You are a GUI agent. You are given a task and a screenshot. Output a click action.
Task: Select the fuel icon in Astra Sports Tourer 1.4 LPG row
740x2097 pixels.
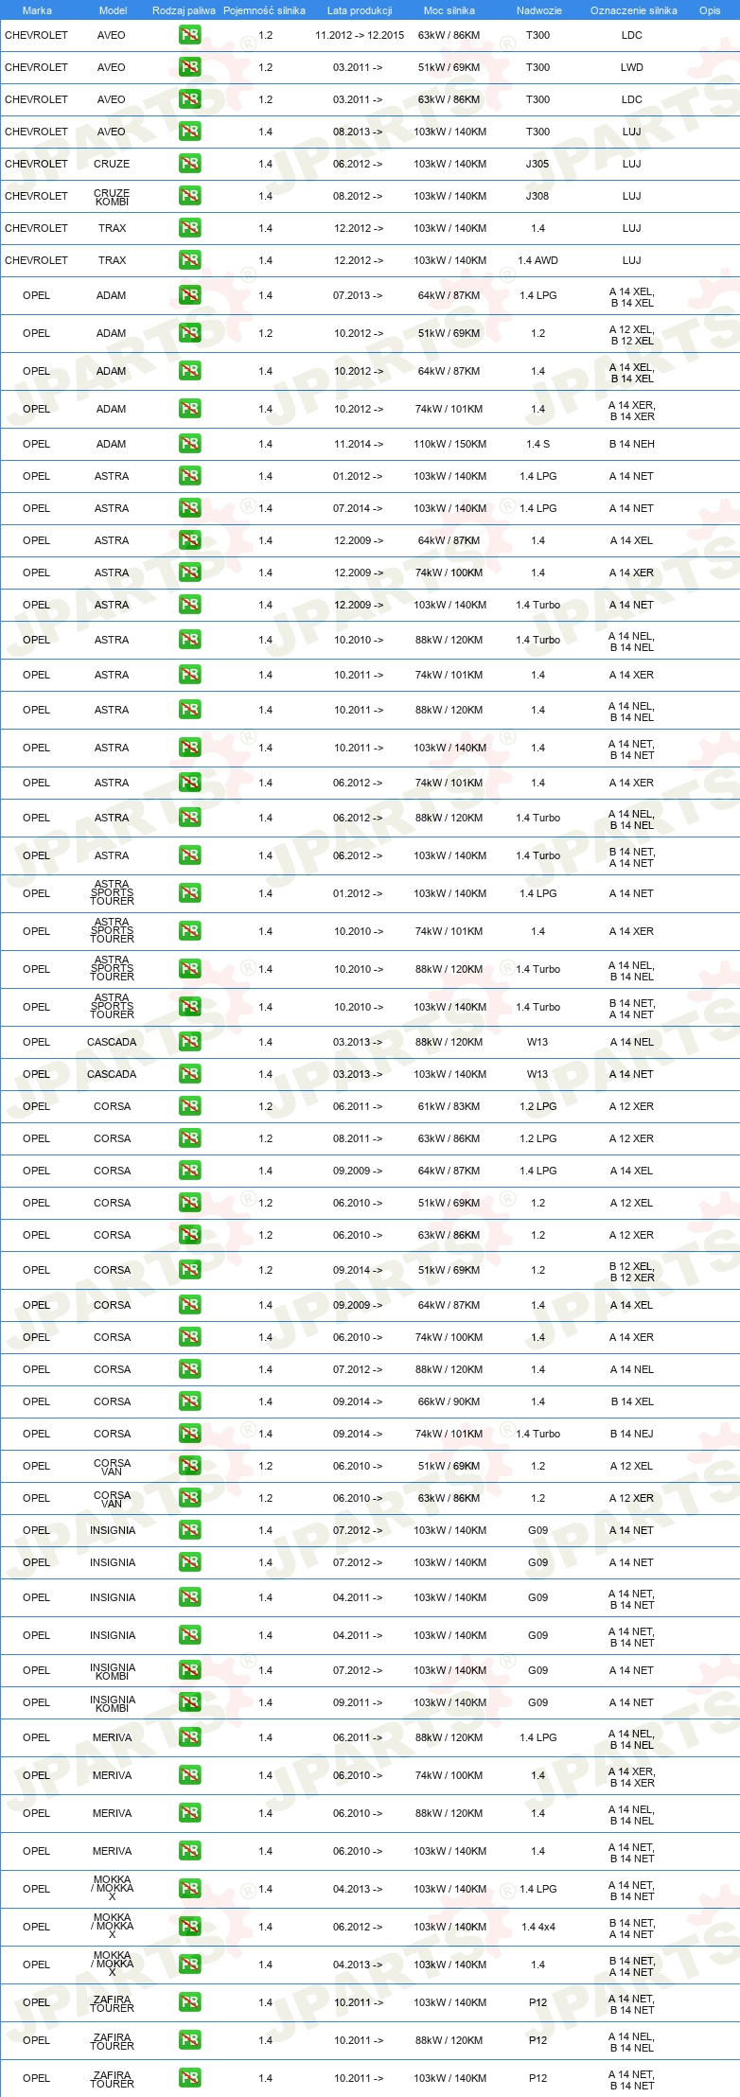(189, 893)
